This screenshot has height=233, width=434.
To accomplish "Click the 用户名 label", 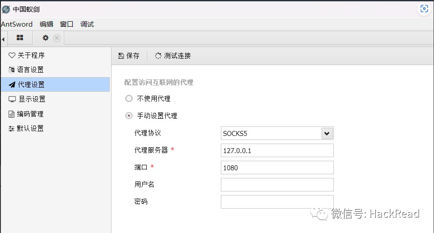I will 144,184.
